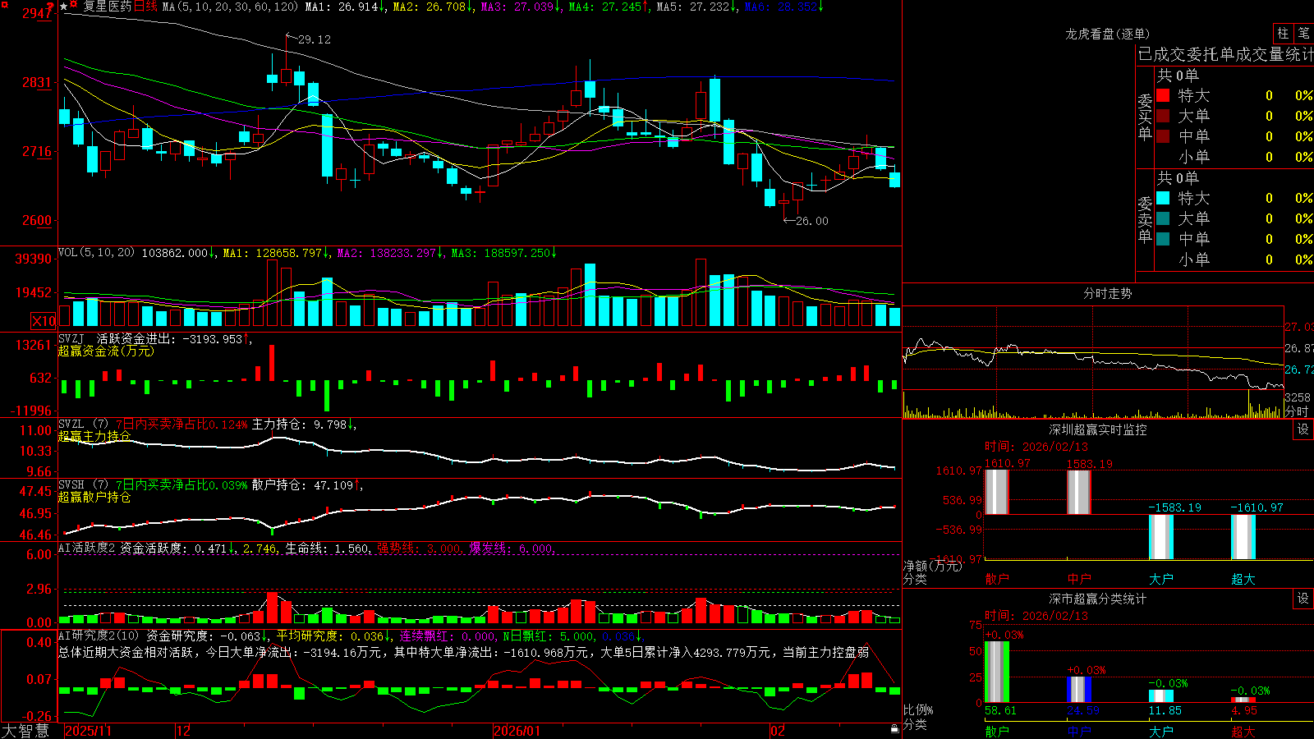
Task: Click the 29.12 high price annotation
Action: (x=315, y=39)
